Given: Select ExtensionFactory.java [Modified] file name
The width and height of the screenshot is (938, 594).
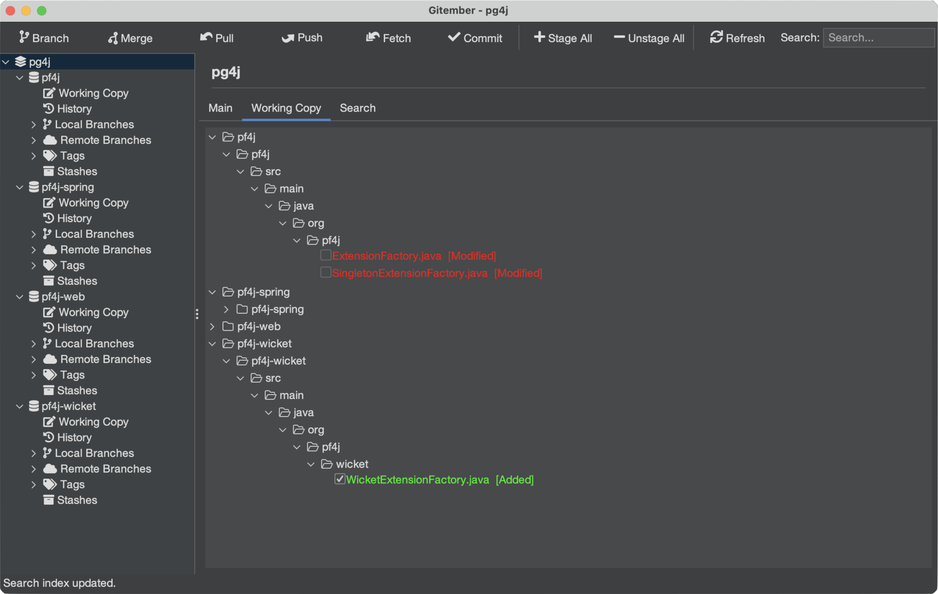Looking at the screenshot, I should (x=414, y=256).
